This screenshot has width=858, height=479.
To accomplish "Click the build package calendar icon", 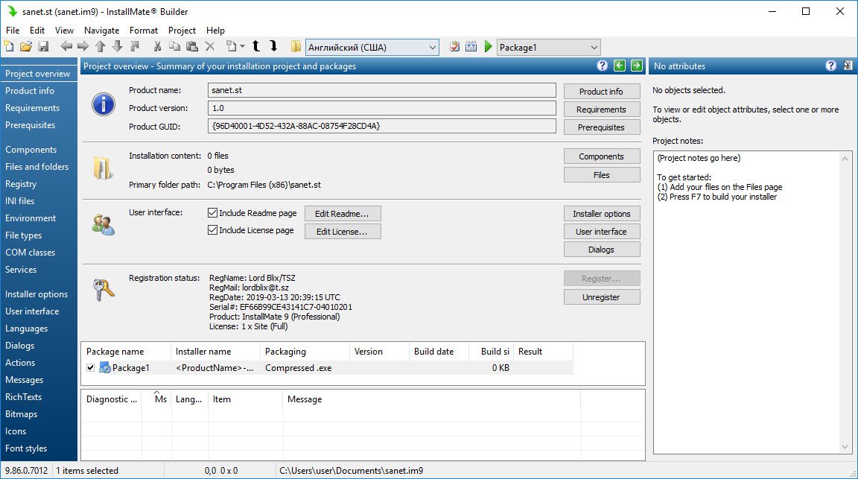I will (x=471, y=46).
